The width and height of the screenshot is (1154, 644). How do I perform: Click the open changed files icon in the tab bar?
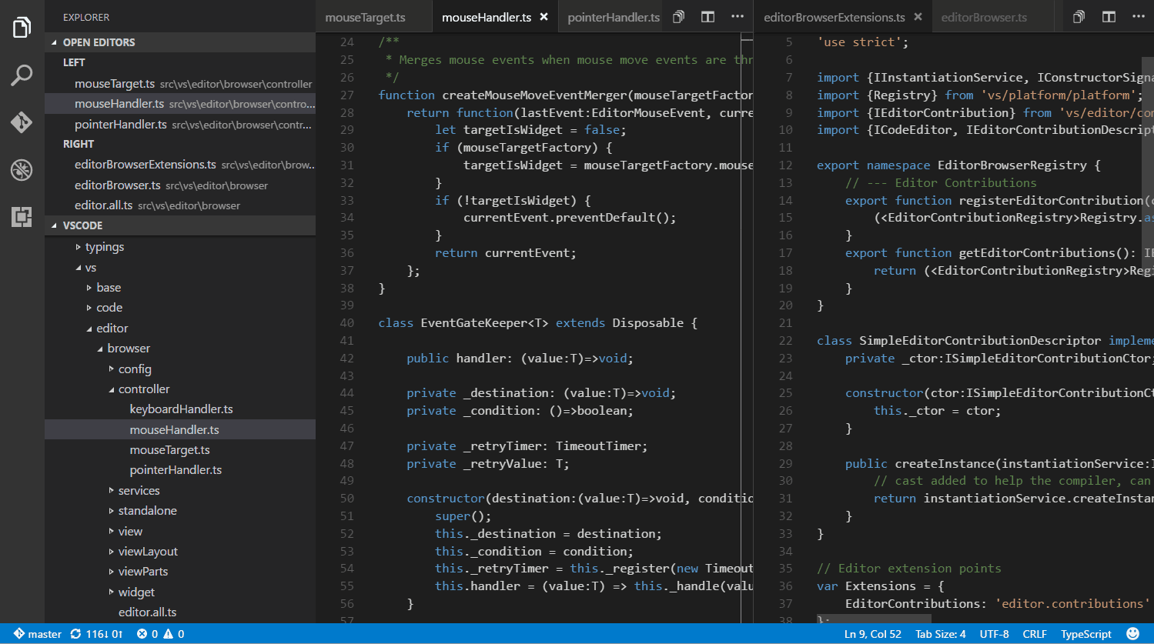pyautogui.click(x=678, y=16)
